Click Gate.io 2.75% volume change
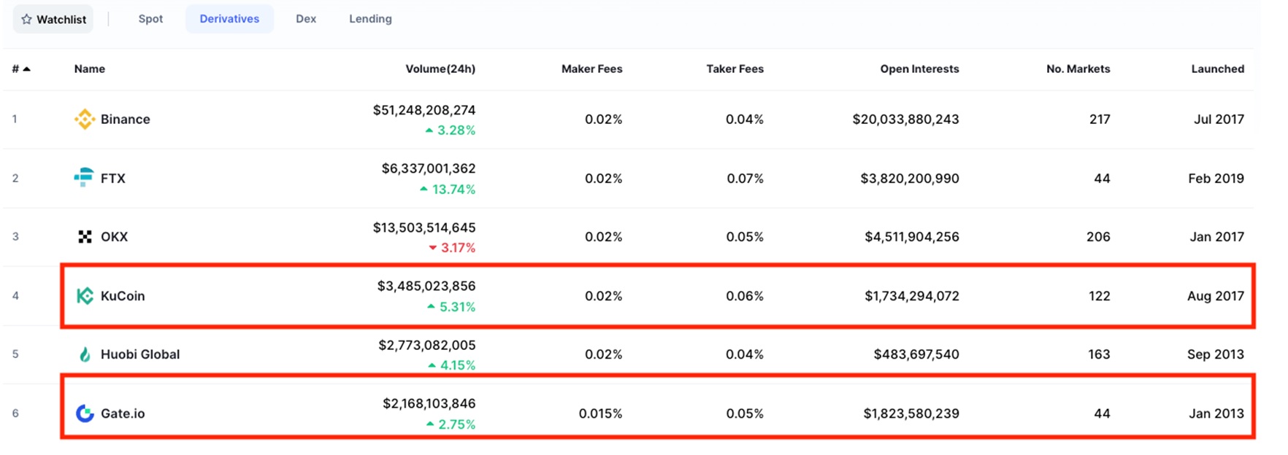 click(451, 424)
